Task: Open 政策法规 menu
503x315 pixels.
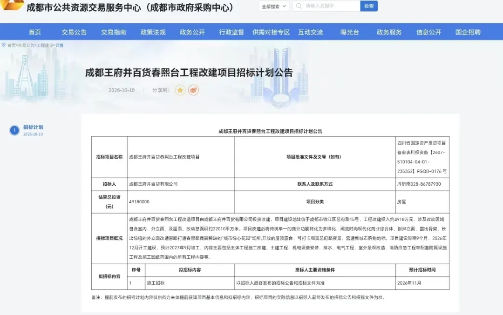Action: [153, 32]
